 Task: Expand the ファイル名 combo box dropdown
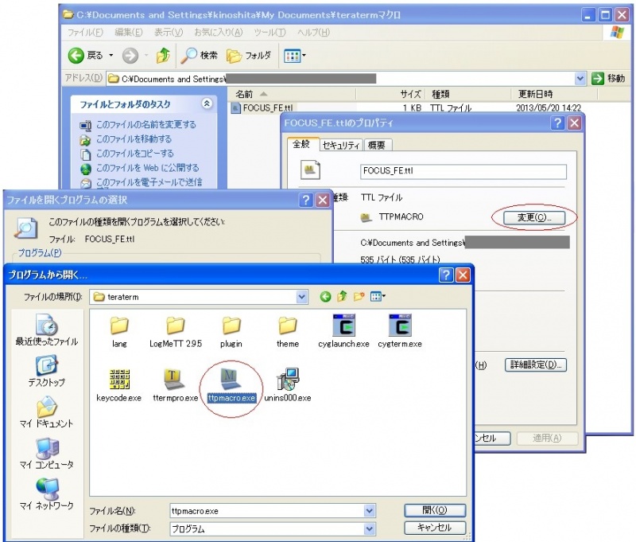coord(369,511)
